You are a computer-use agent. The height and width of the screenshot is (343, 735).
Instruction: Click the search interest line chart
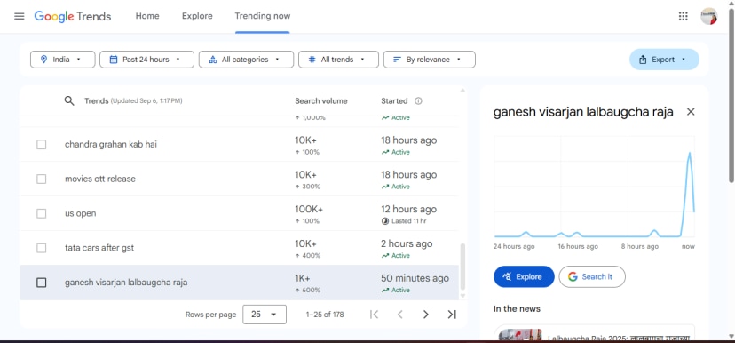tap(595, 187)
